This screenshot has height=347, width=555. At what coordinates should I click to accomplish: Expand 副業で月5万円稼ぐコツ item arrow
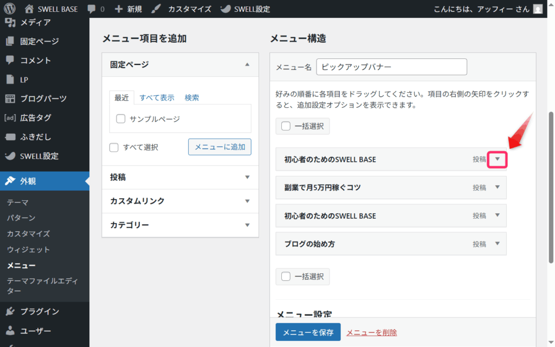[x=498, y=187]
